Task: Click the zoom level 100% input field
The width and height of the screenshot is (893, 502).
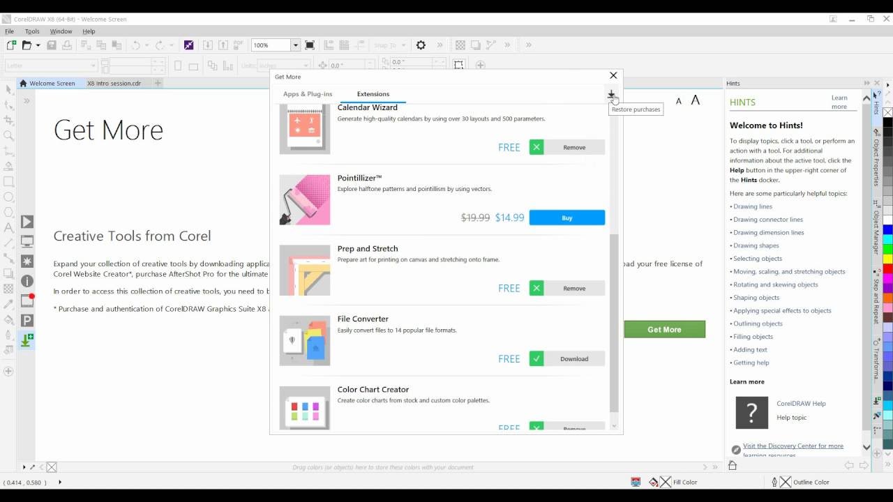Action: [271, 45]
